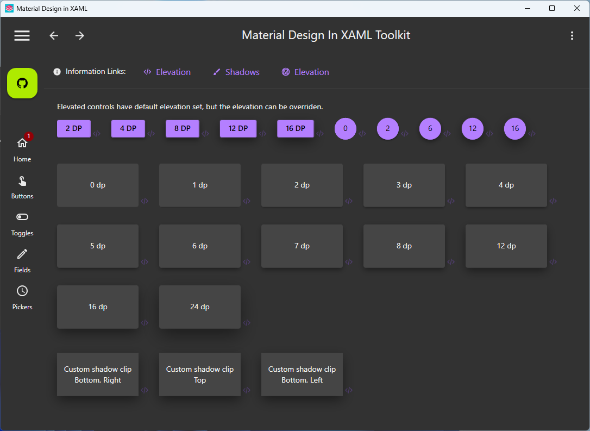Open the hamburger navigation menu
This screenshot has width=590, height=431.
click(22, 35)
